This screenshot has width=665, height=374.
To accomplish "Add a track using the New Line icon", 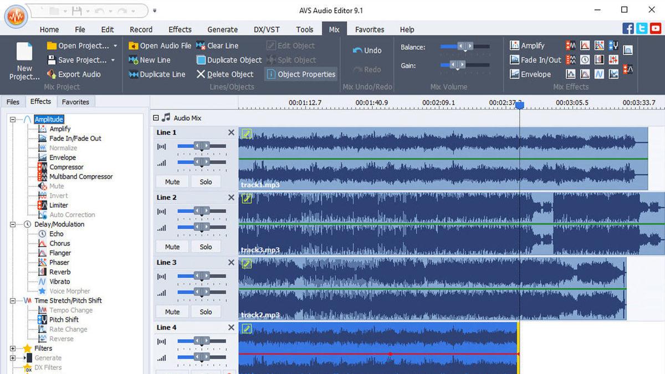I will pyautogui.click(x=134, y=60).
